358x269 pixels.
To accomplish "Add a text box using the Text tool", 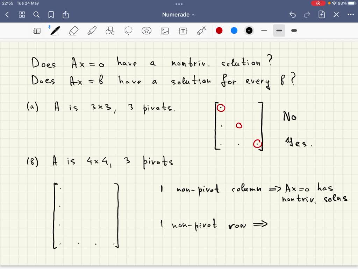I will tap(183, 30).
